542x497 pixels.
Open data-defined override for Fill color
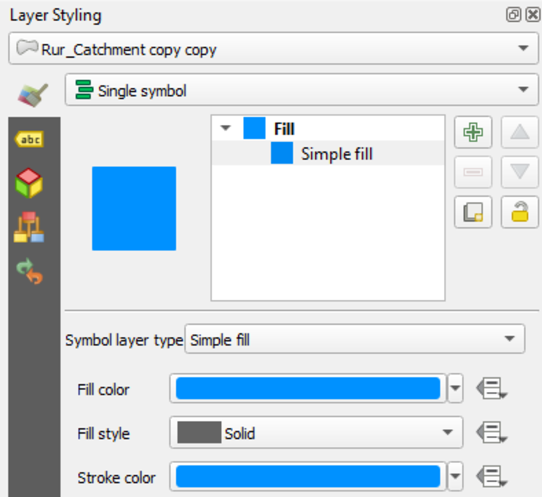click(491, 389)
